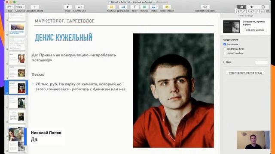Select slide 15 thumbnail in navigator
This screenshot has width=275, height=154.
pos(17,102)
